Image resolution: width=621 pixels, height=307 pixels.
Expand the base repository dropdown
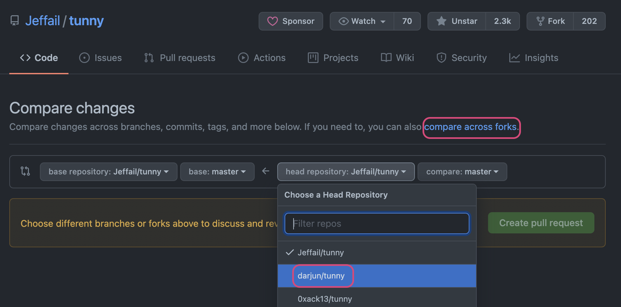pos(109,172)
